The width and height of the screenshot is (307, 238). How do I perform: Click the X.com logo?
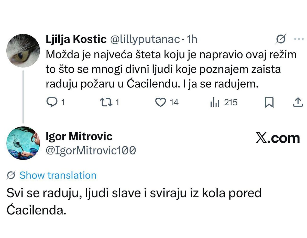click(x=278, y=138)
